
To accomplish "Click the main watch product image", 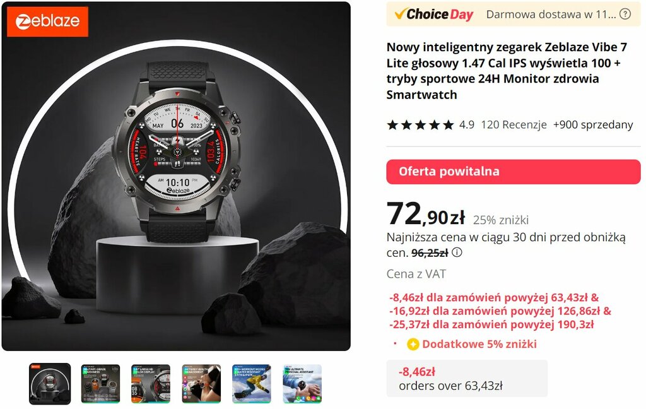I will (176, 176).
